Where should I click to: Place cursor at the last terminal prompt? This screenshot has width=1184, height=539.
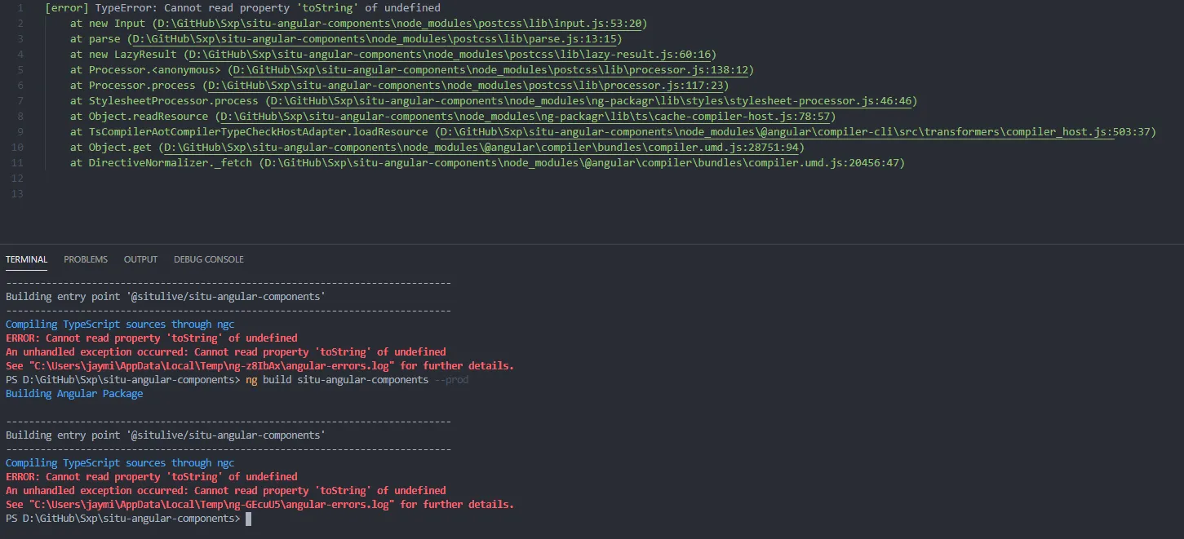pos(248,519)
